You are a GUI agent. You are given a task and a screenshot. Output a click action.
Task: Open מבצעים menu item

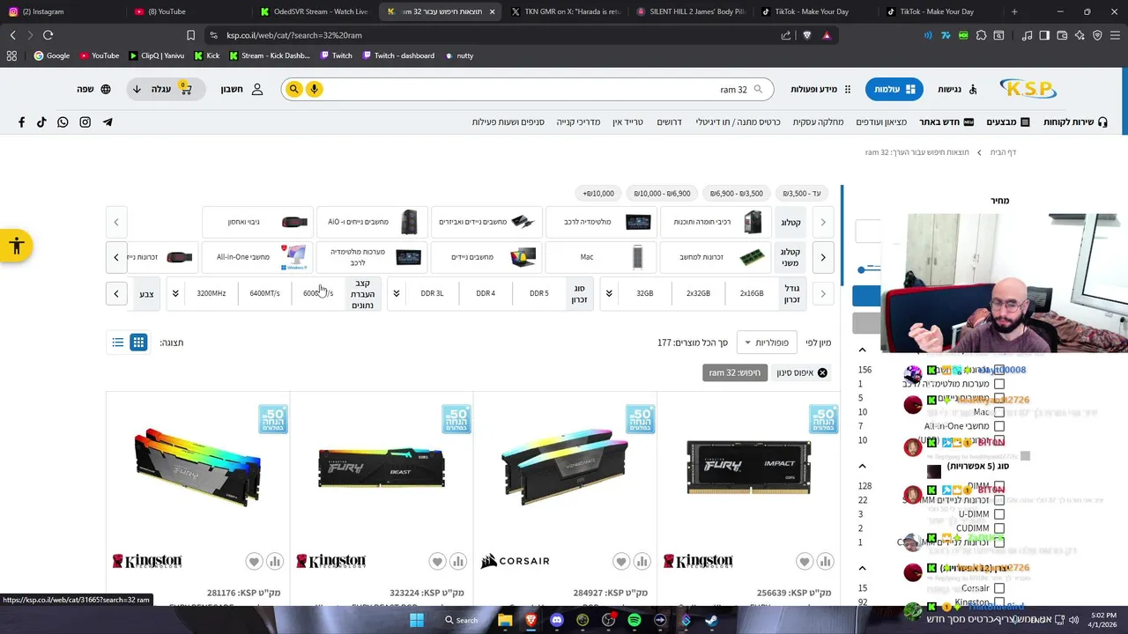1008,122
